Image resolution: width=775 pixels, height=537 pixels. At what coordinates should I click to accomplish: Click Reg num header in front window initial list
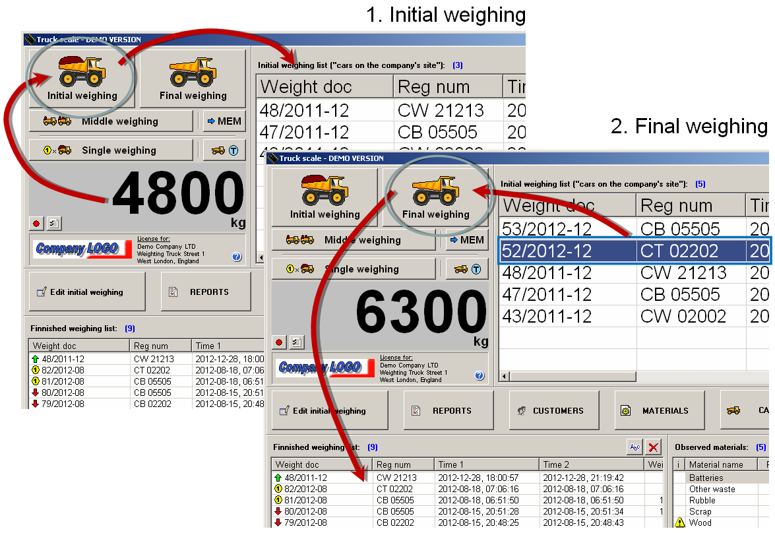pyautogui.click(x=691, y=205)
